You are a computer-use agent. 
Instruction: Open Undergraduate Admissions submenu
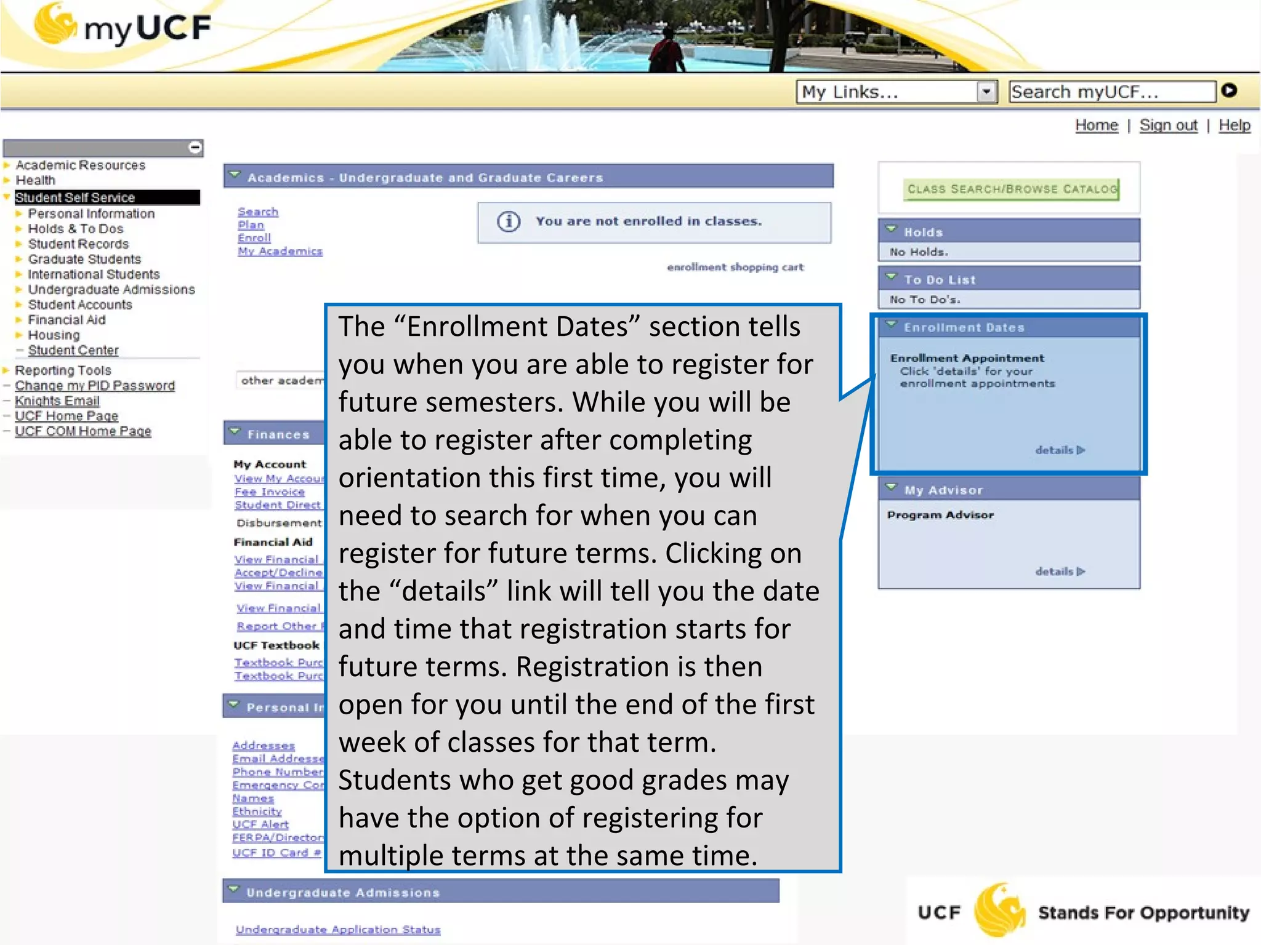pos(111,289)
